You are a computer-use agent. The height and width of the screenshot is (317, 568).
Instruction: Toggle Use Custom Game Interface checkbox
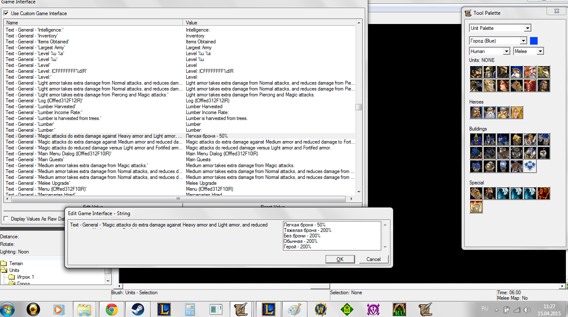click(x=6, y=13)
